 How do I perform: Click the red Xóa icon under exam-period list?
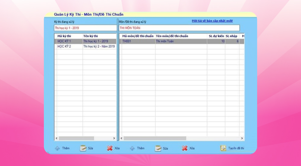(109, 148)
